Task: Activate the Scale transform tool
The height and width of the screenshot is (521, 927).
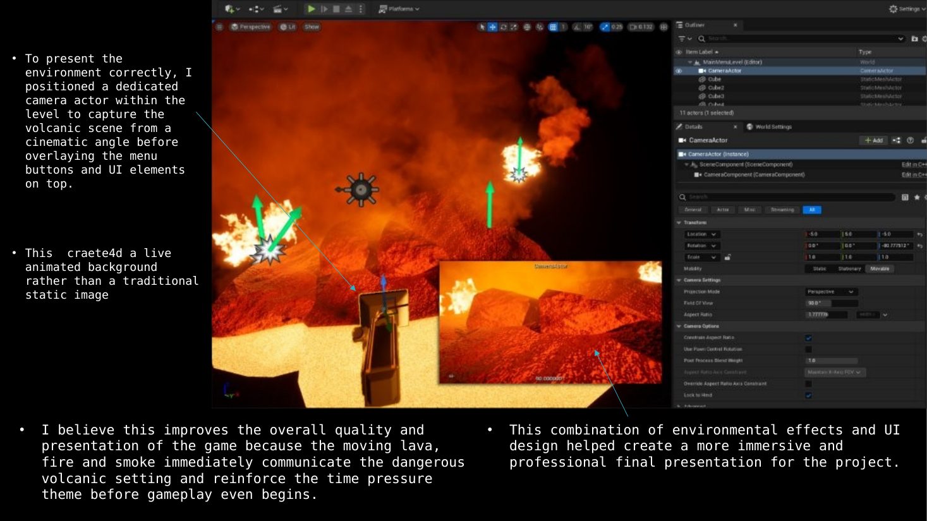Action: 514,27
